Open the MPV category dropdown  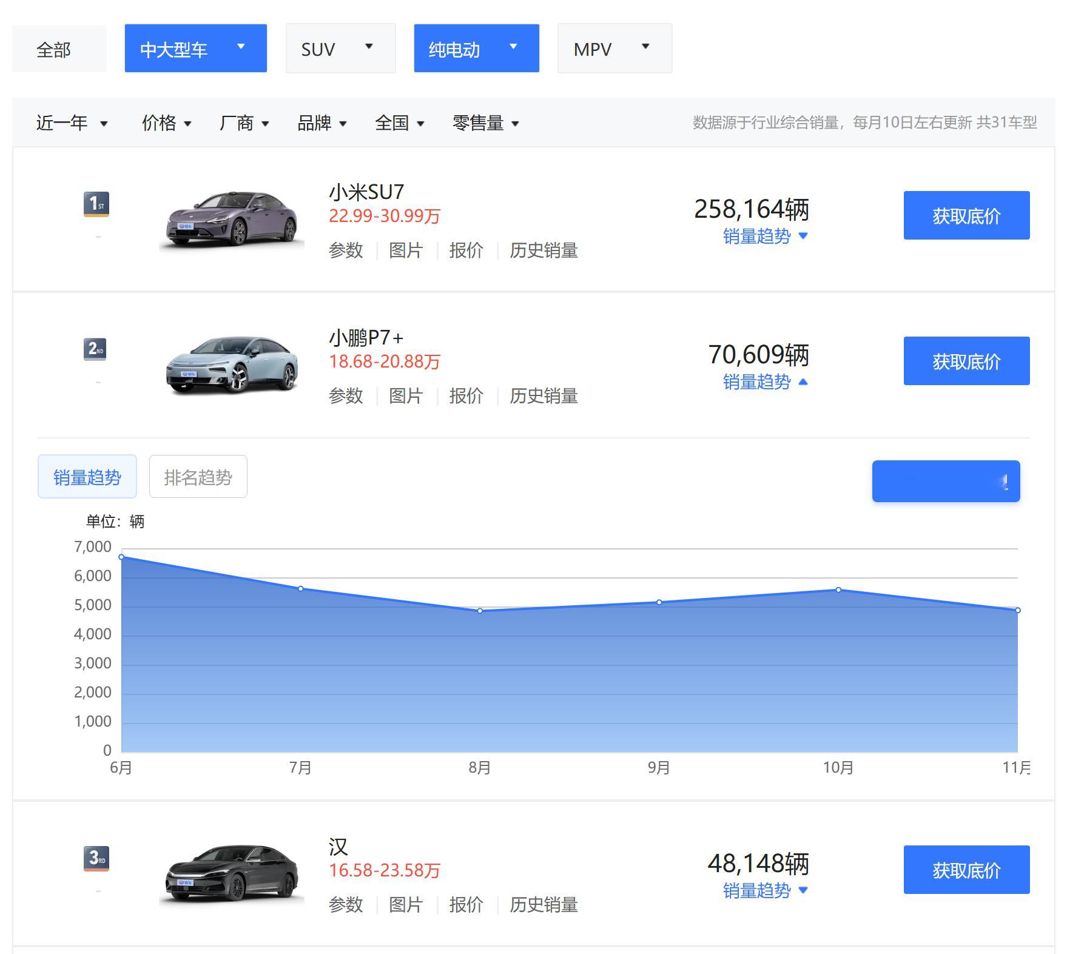tap(615, 49)
